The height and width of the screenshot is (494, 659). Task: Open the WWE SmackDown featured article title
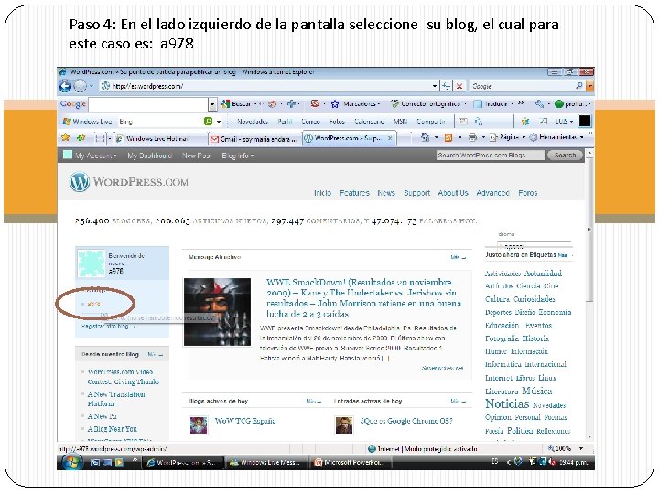[363, 298]
